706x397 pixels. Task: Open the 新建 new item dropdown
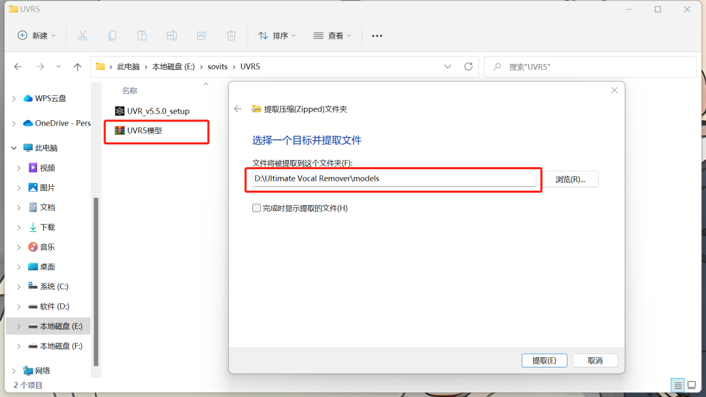(x=37, y=35)
